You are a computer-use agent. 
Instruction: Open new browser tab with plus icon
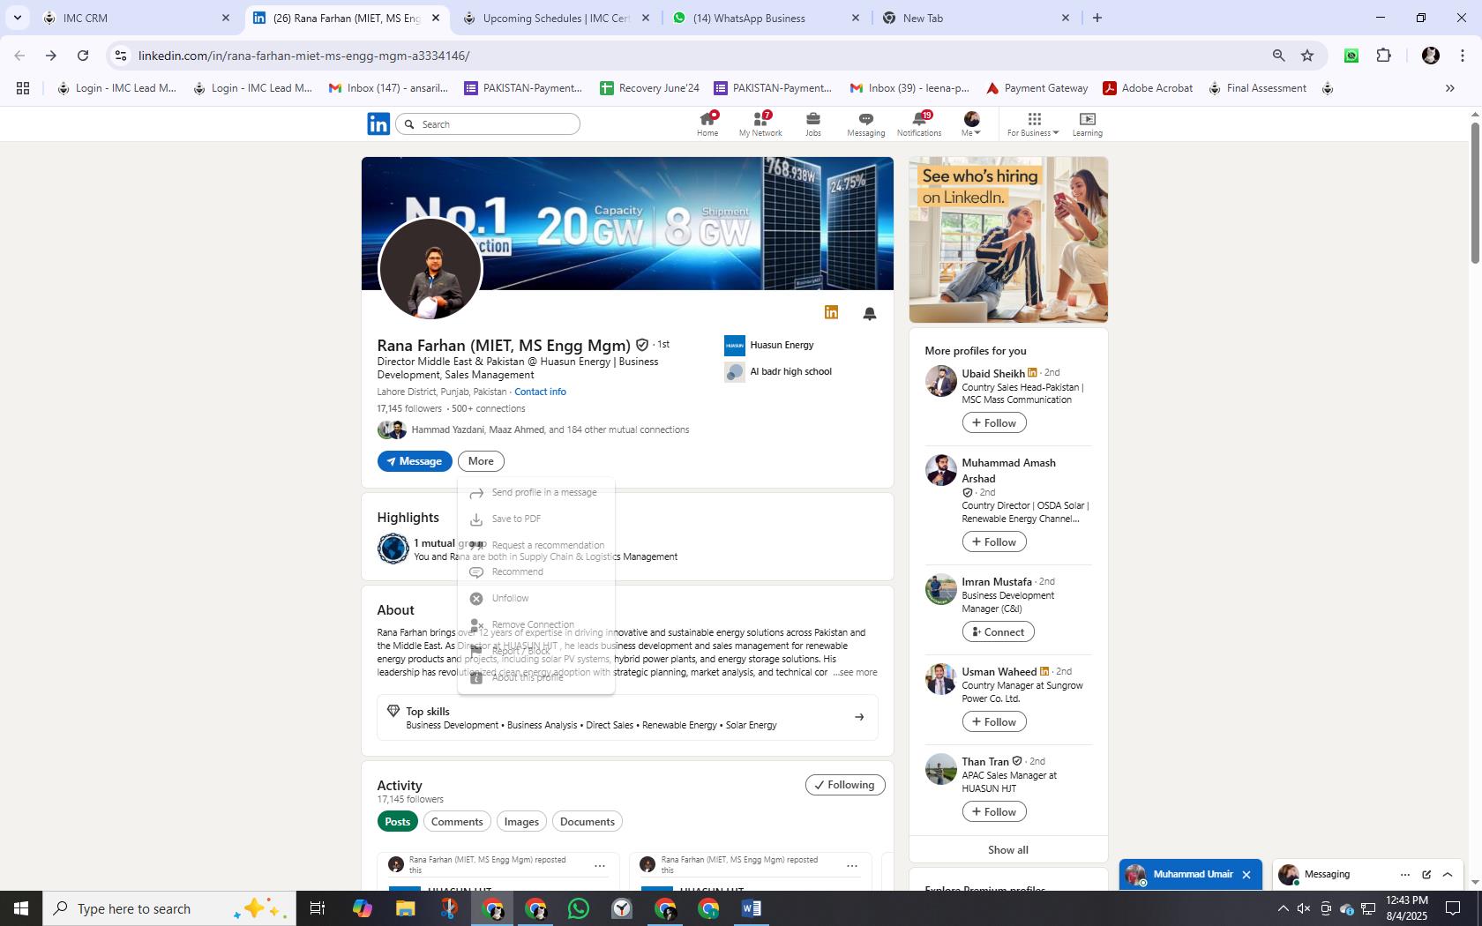(1097, 18)
